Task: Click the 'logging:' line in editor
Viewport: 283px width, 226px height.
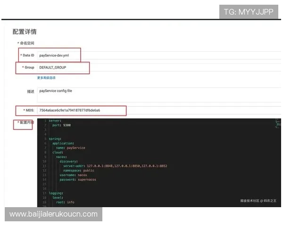Action: pos(56,193)
